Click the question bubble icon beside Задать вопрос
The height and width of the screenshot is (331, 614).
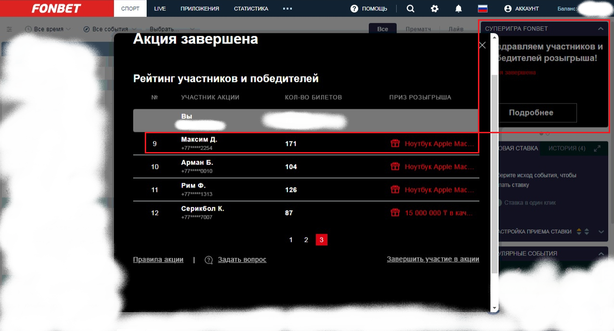[x=209, y=260]
